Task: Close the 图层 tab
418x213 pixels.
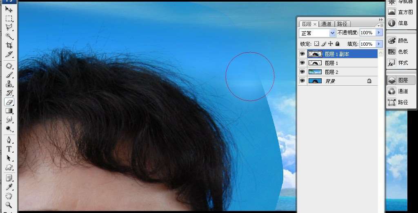Action: [x=315, y=24]
